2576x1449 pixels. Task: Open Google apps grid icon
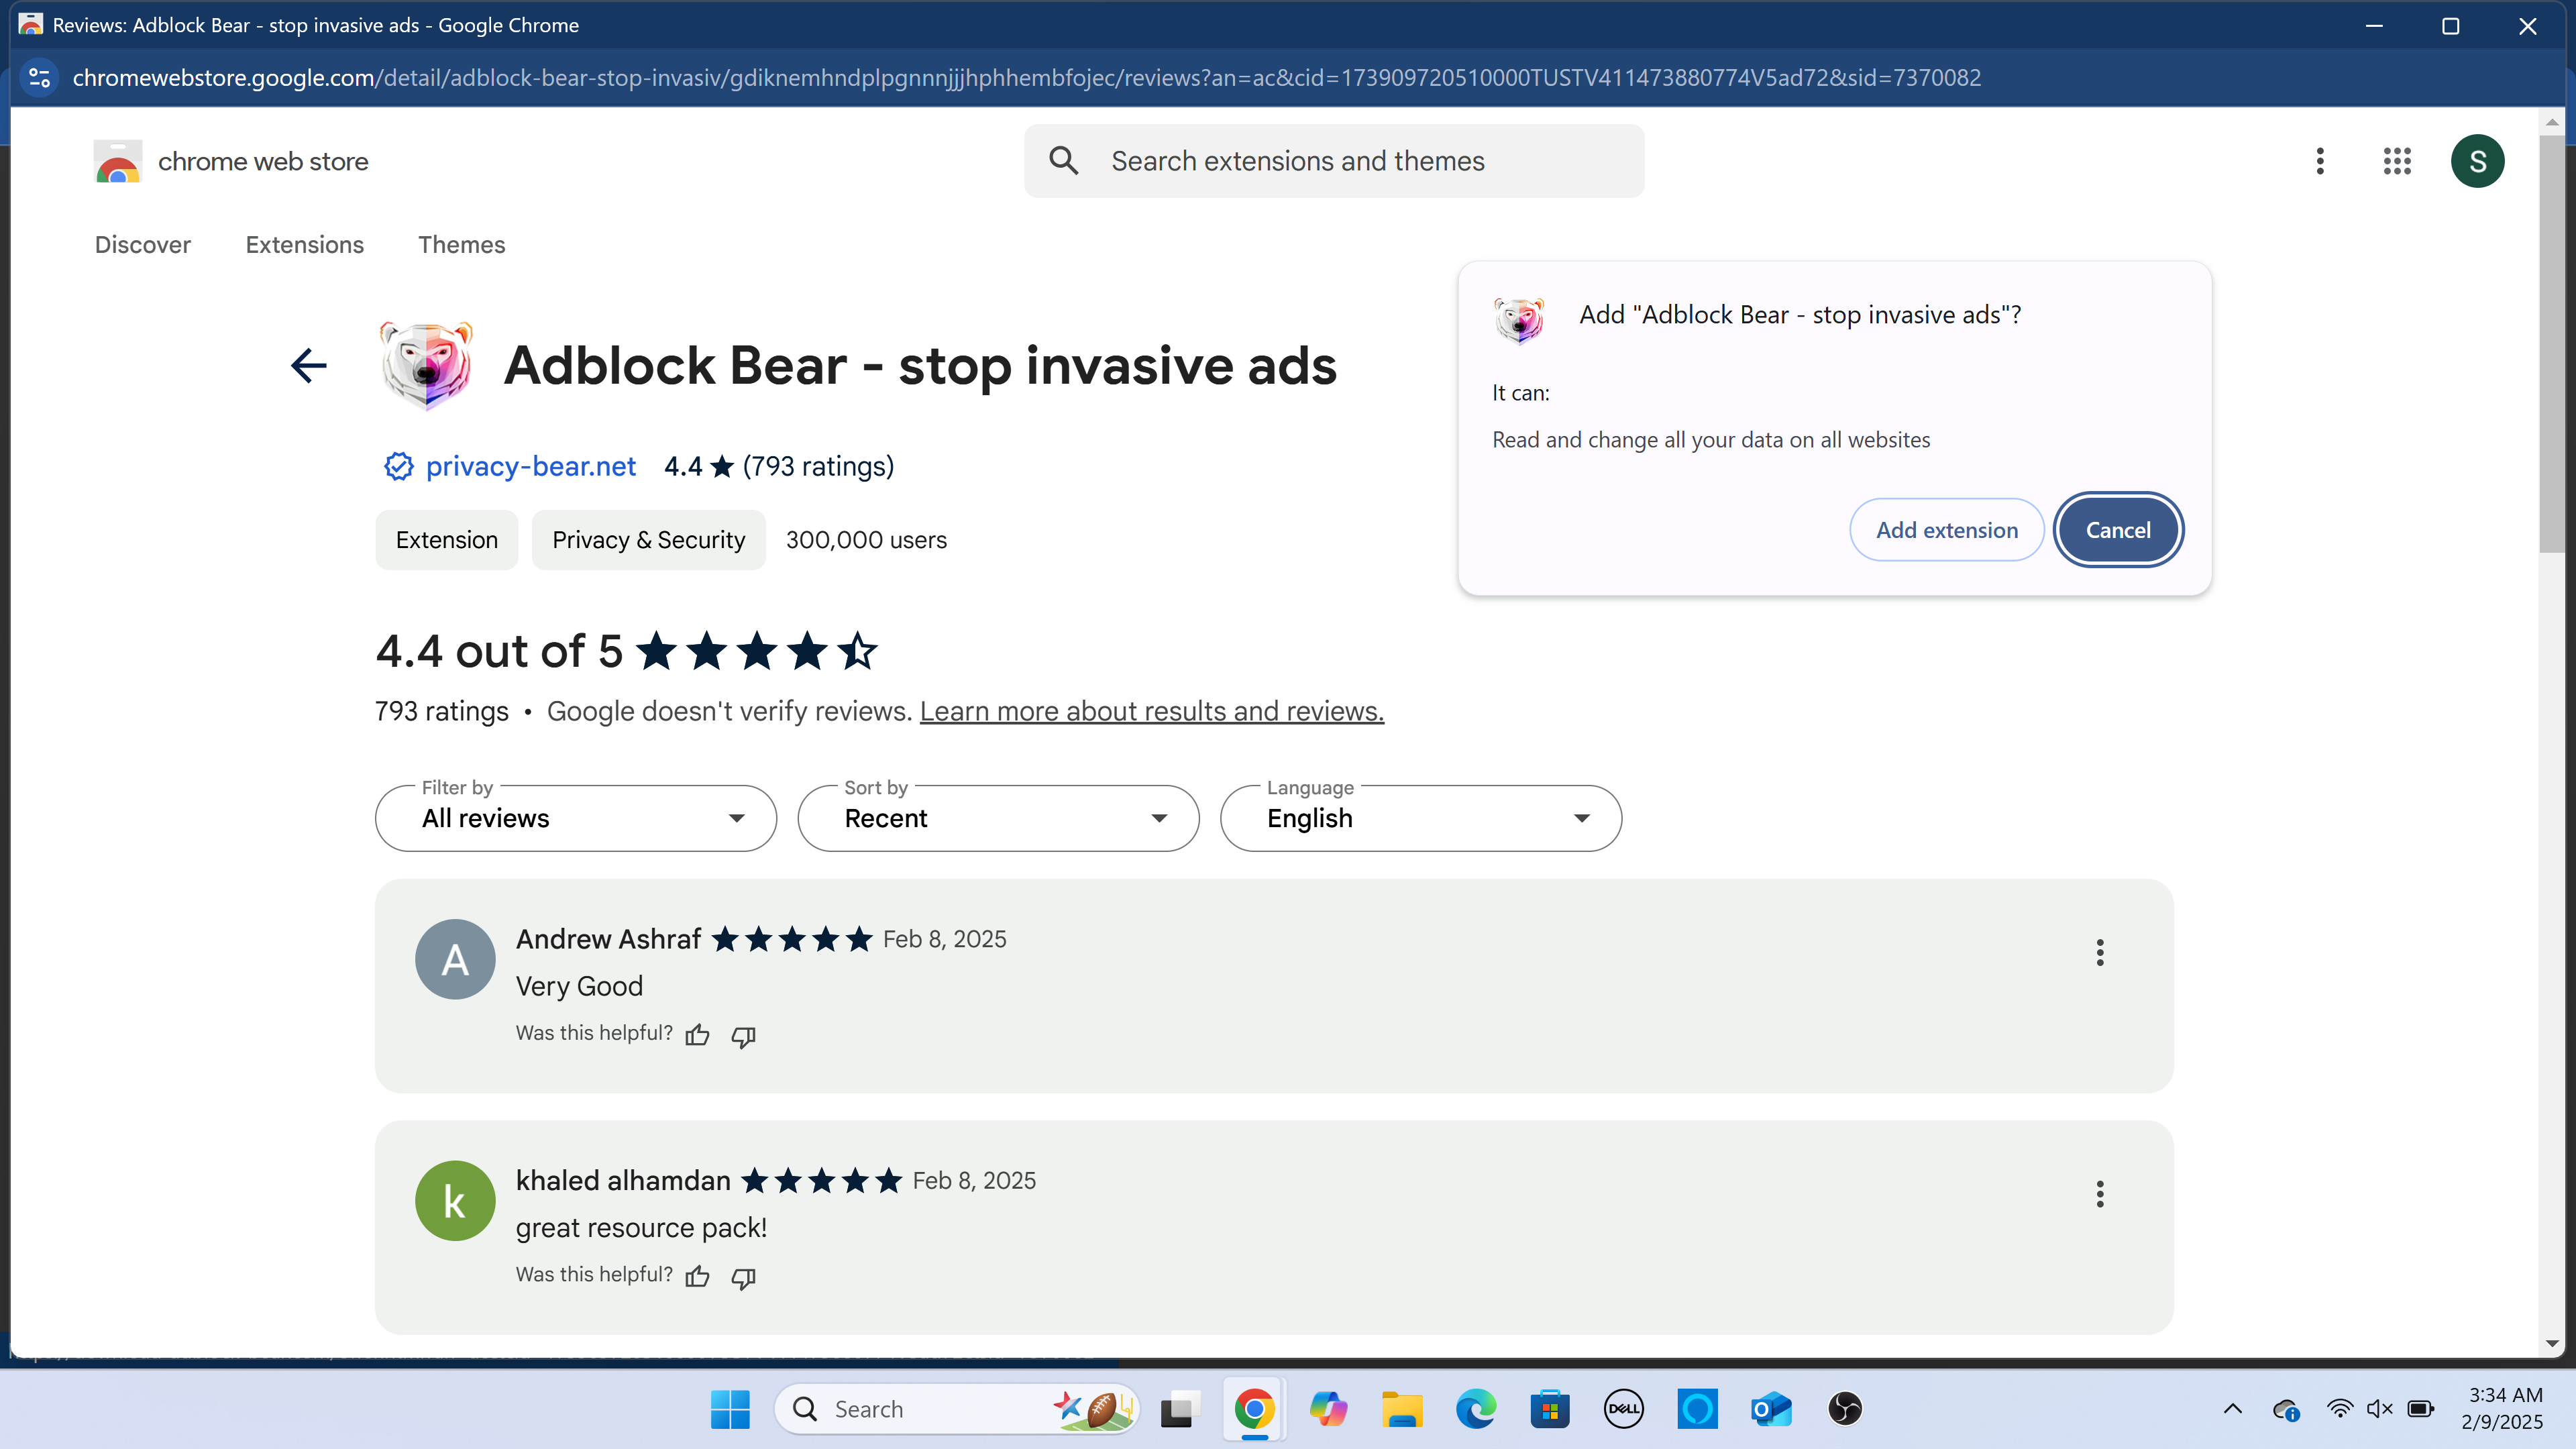(2397, 161)
